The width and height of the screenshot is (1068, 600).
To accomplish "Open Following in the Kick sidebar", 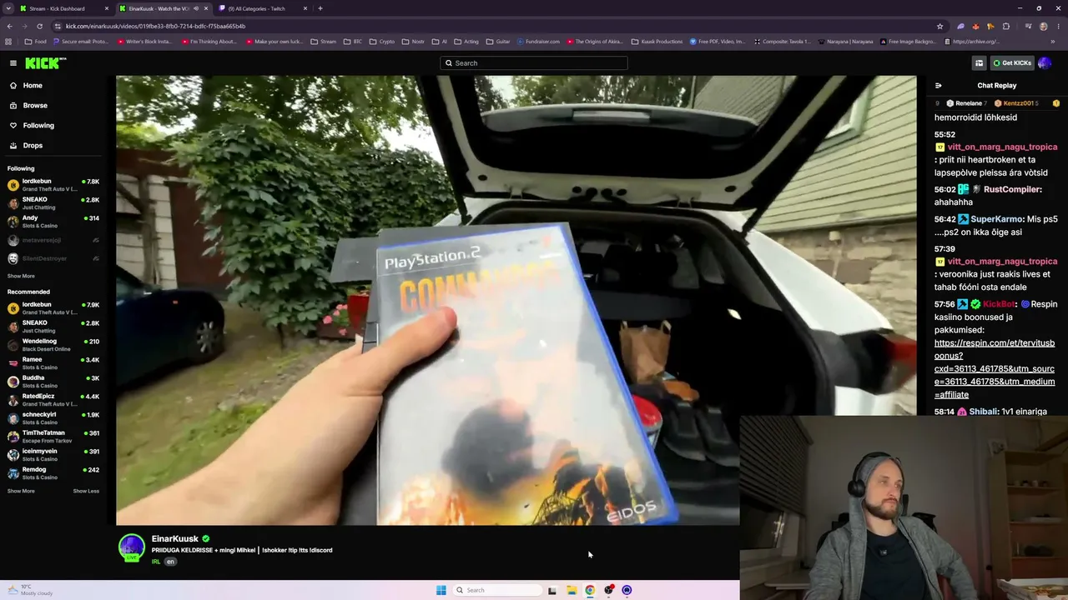I will pos(38,126).
